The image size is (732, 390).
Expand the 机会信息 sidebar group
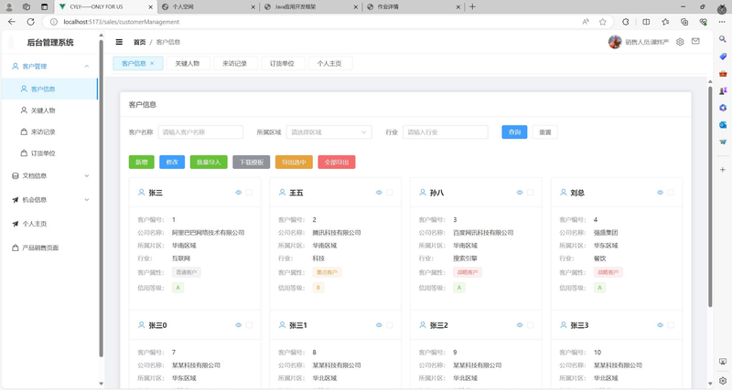pyautogui.click(x=50, y=200)
